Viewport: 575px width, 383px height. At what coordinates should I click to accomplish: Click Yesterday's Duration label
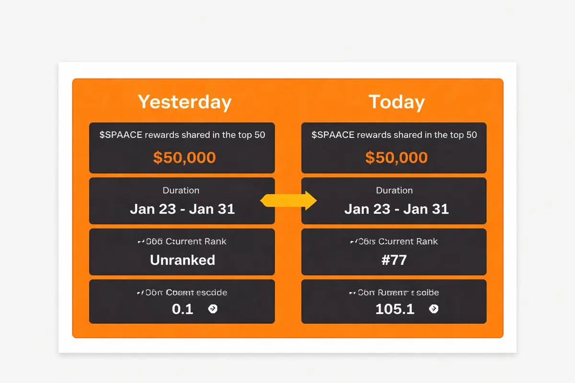(x=181, y=190)
